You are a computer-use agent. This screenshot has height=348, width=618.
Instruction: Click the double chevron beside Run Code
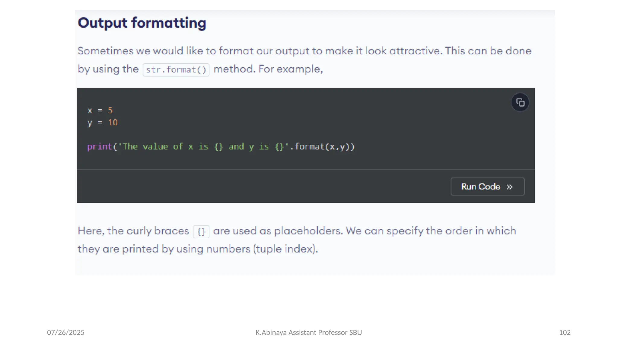(510, 187)
